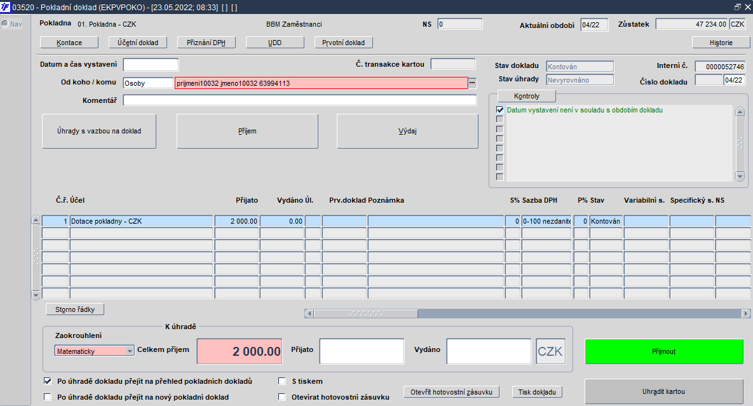Click the Stav dokladu 'Kontován' field

tap(580, 67)
